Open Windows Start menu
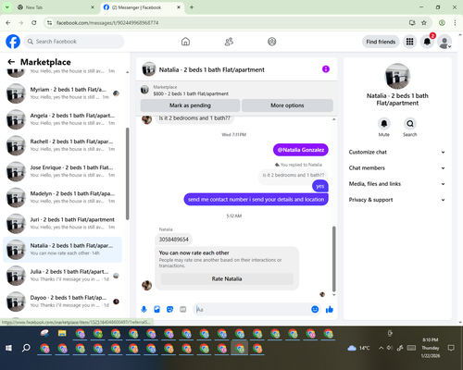463x370 pixels. (8, 348)
